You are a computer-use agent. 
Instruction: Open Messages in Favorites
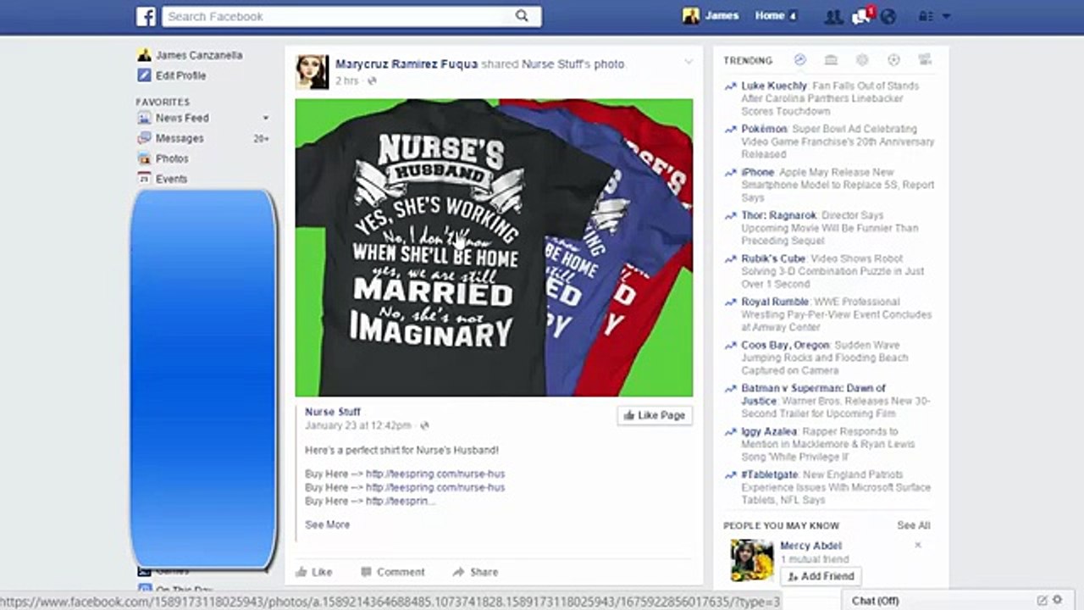(180, 138)
